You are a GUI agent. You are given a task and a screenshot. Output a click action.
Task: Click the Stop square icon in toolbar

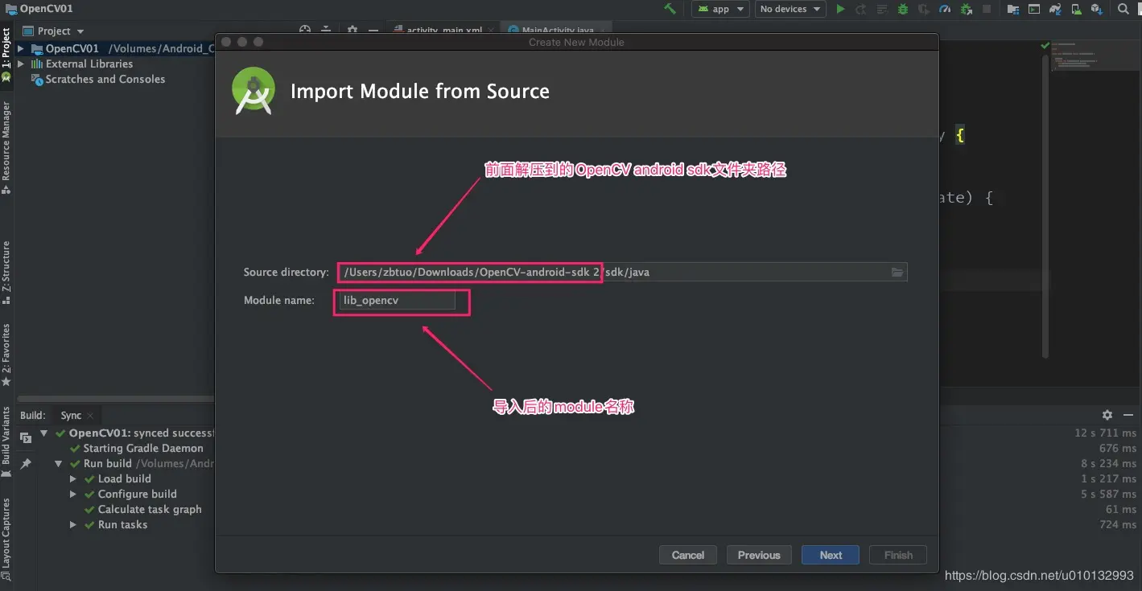(x=987, y=9)
